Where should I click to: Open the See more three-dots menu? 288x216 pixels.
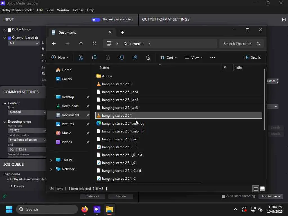click(x=213, y=57)
